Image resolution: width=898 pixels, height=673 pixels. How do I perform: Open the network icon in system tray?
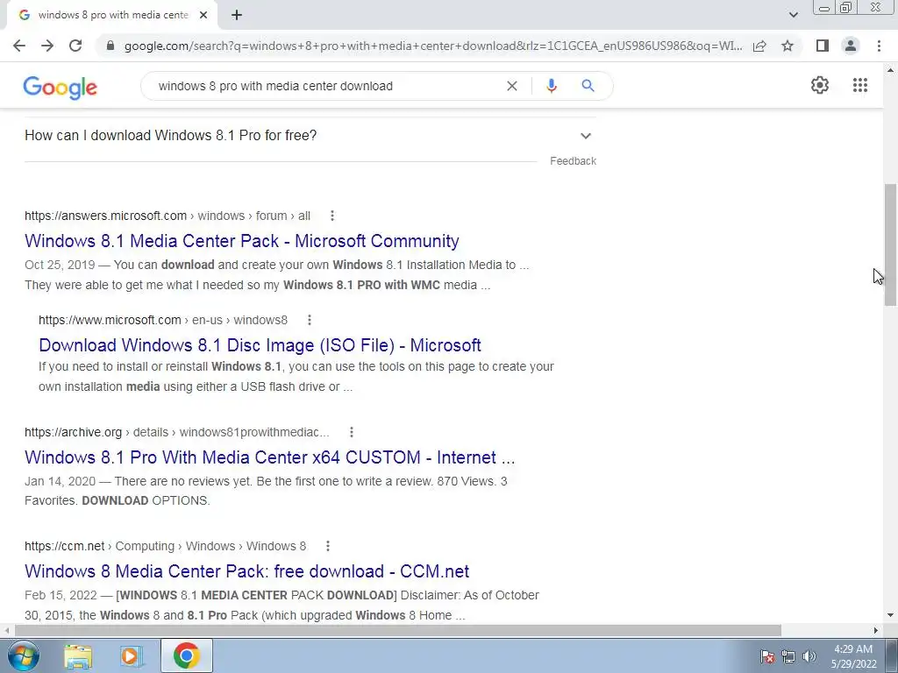pos(788,656)
